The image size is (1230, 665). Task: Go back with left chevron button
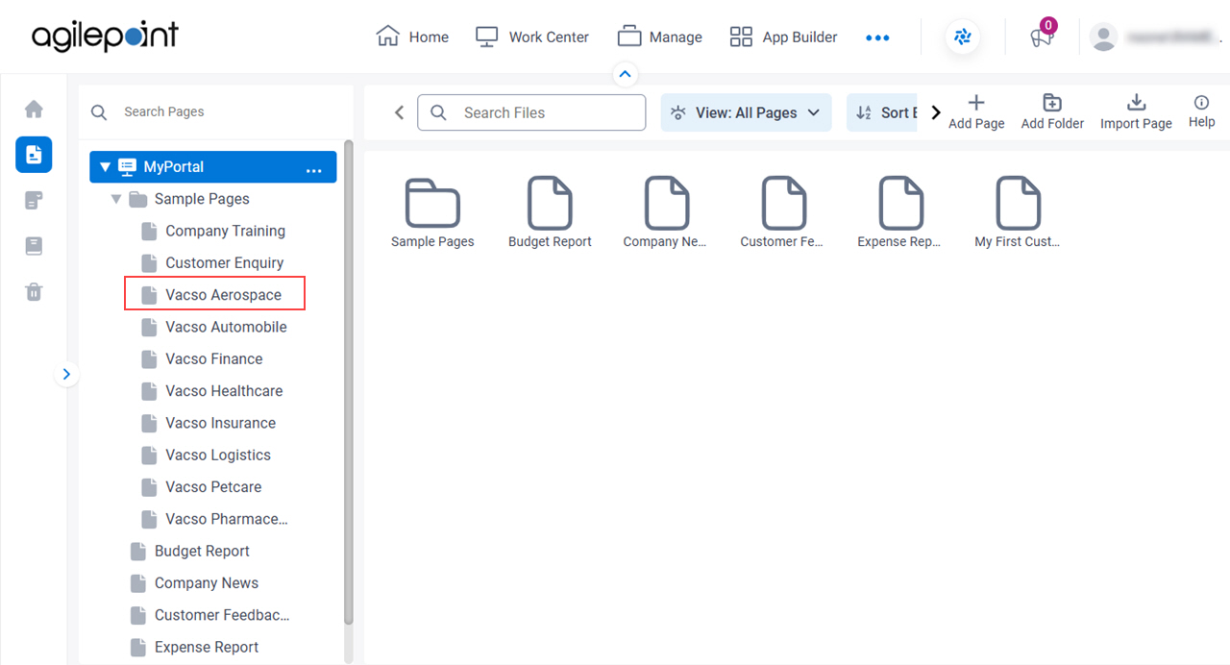[x=400, y=112]
